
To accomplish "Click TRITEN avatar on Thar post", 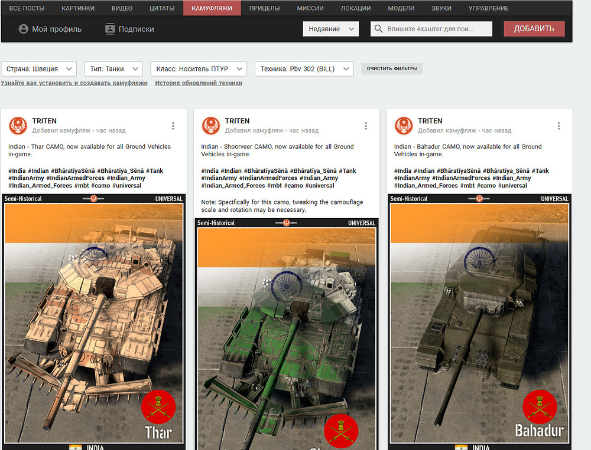I will [x=18, y=125].
